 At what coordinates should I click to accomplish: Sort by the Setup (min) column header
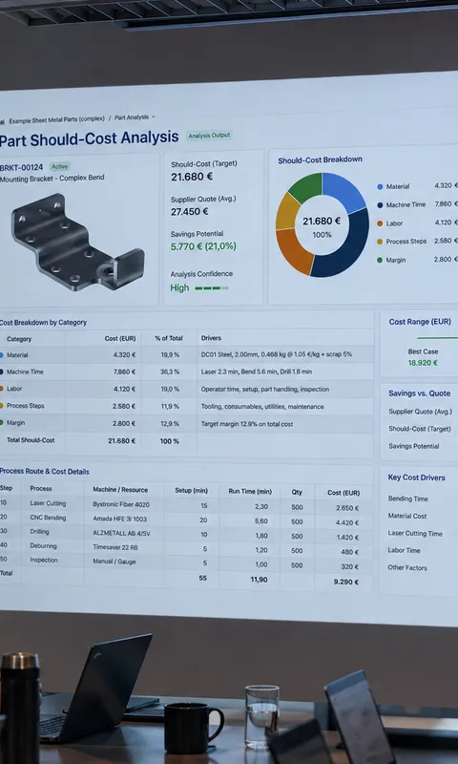191,491
